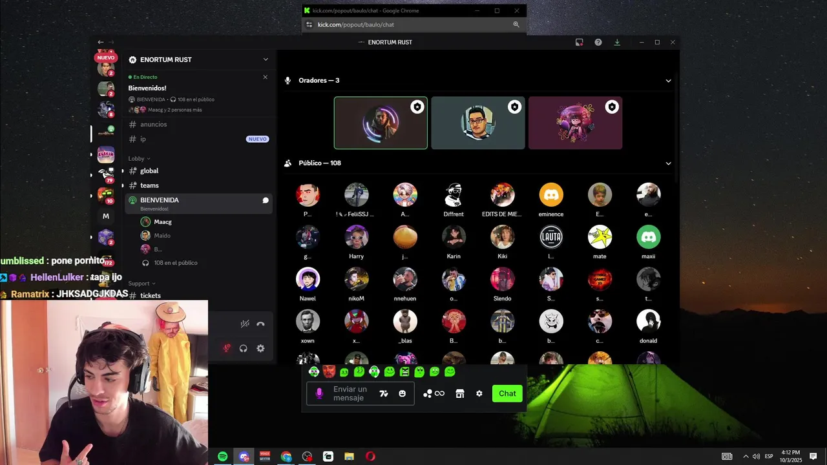Toggle the red muted microphone

[x=226, y=348]
